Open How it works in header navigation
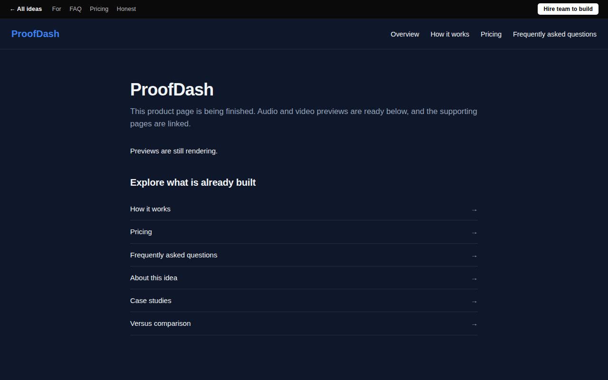Image resolution: width=608 pixels, height=380 pixels. tap(450, 34)
